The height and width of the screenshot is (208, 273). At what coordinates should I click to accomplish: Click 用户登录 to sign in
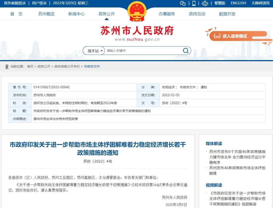(39, 3)
